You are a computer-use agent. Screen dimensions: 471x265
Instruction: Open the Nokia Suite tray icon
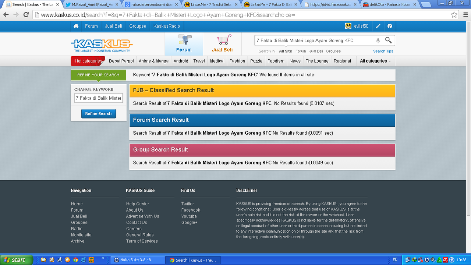click(427, 260)
